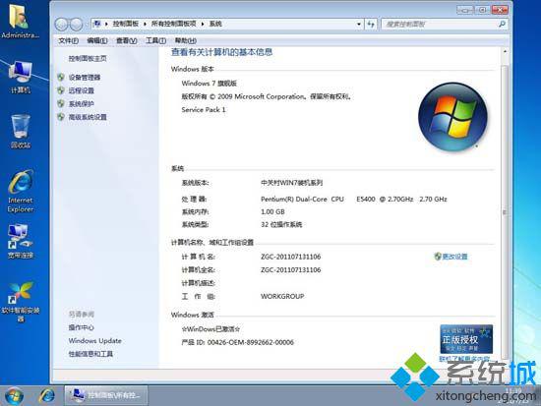Launch Internet Explorer from the taskbar
541x406 pixels.
click(x=46, y=395)
